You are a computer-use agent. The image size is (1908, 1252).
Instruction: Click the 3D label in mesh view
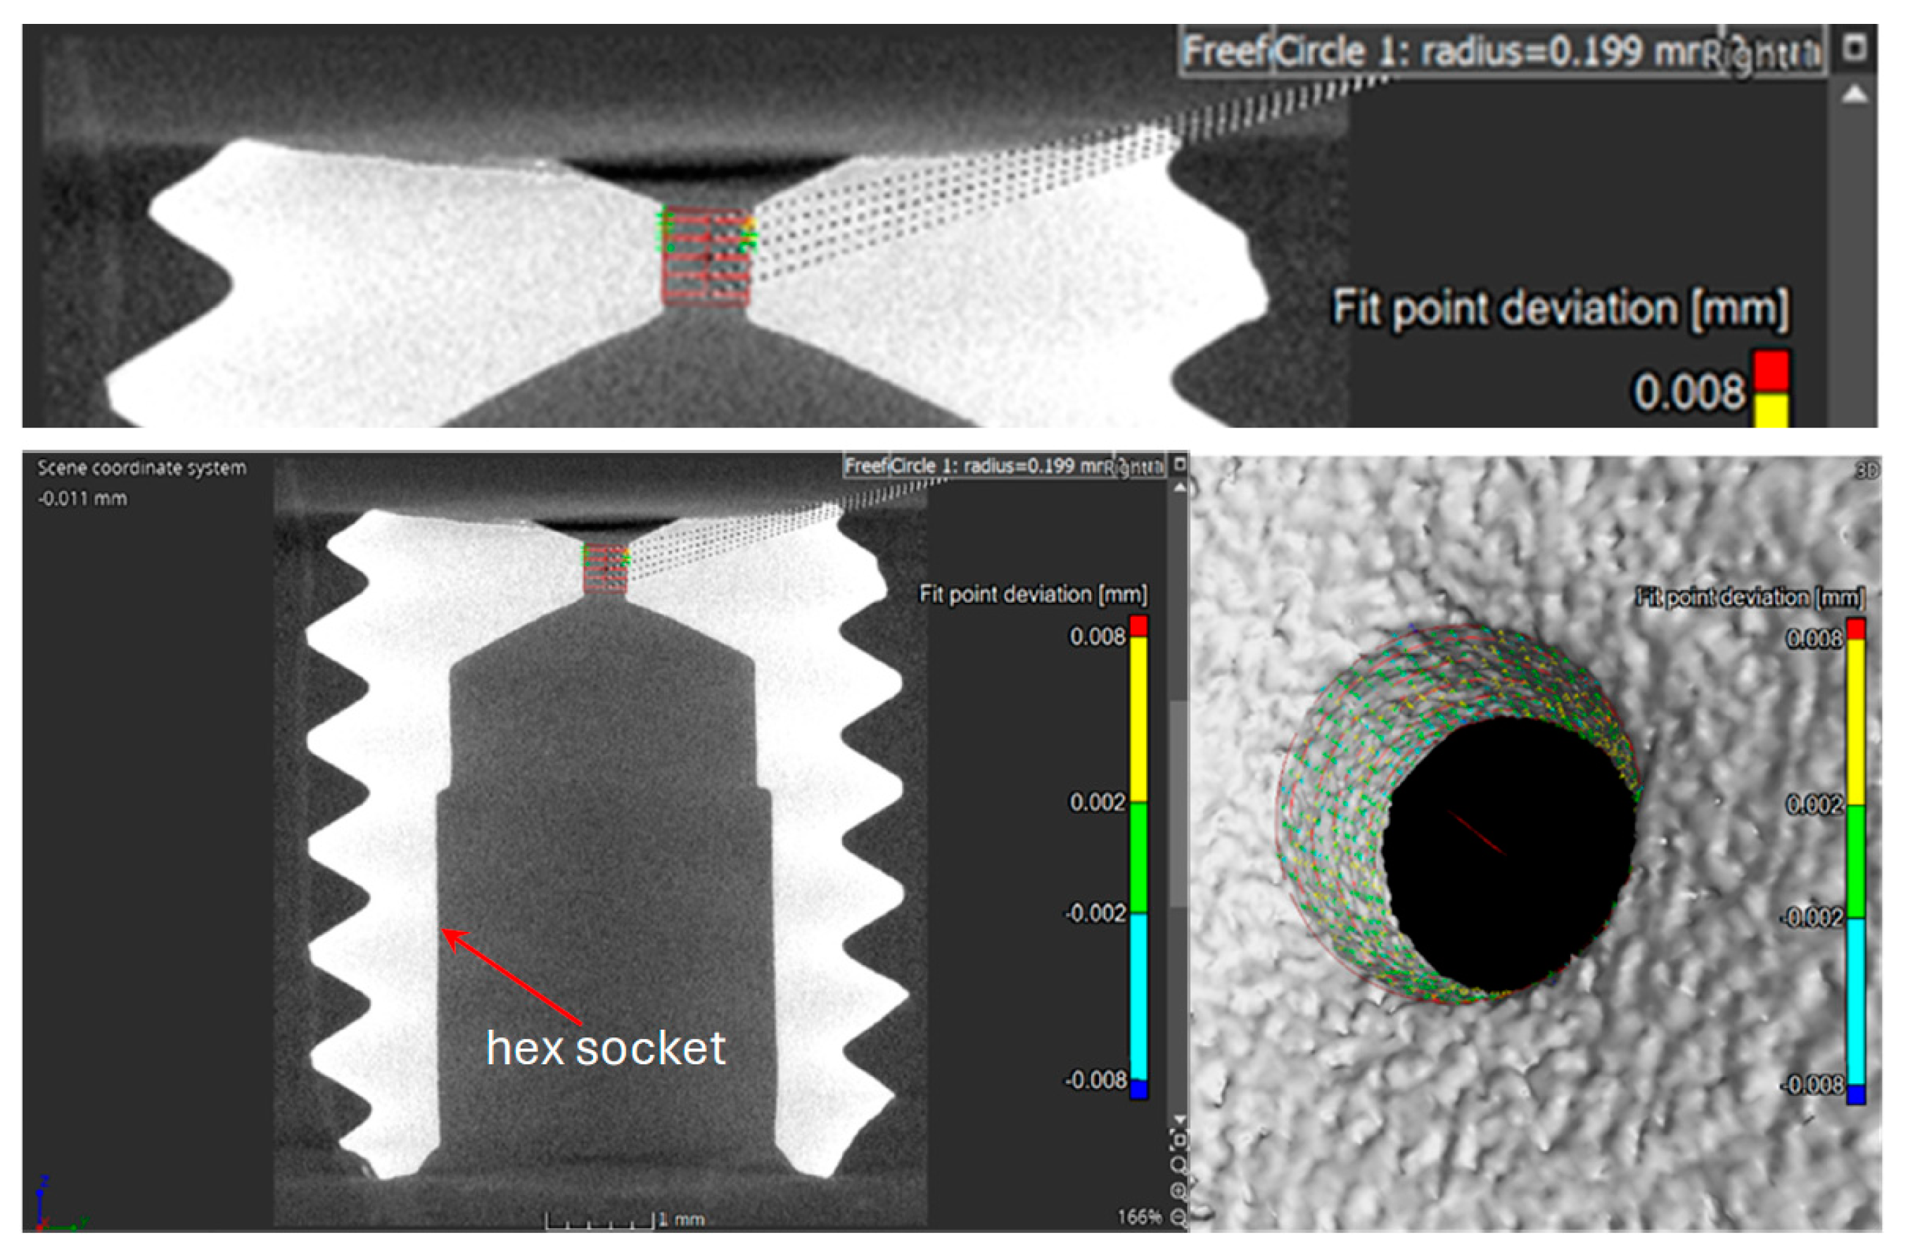pos(1867,471)
